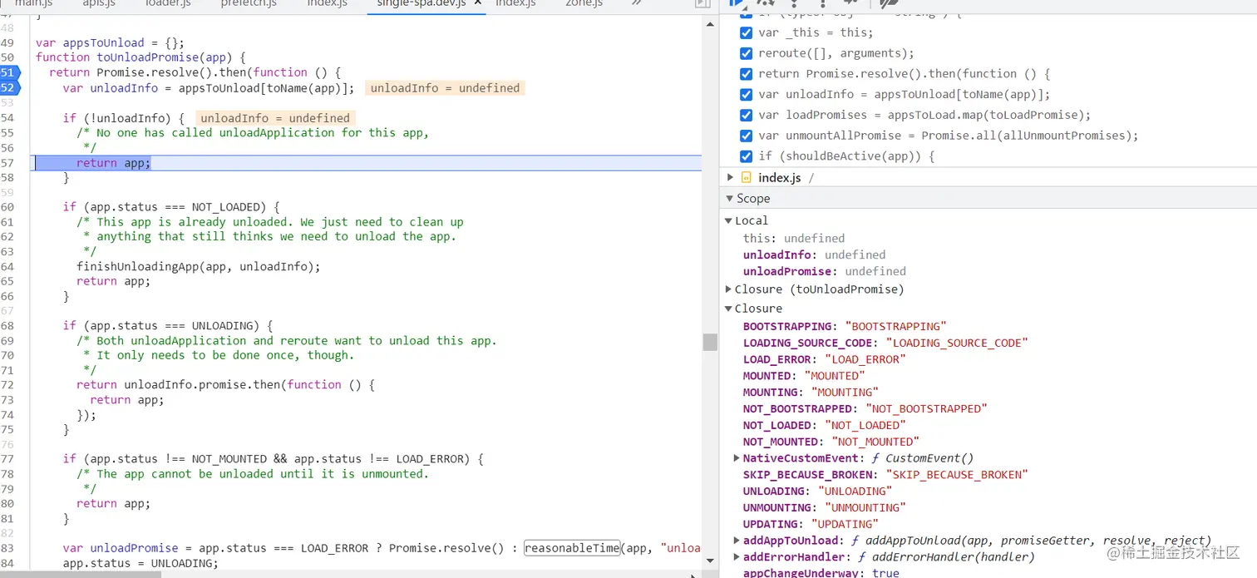Click line number 83 in the gutter
Viewport: 1257px width, 578px height.
7,548
